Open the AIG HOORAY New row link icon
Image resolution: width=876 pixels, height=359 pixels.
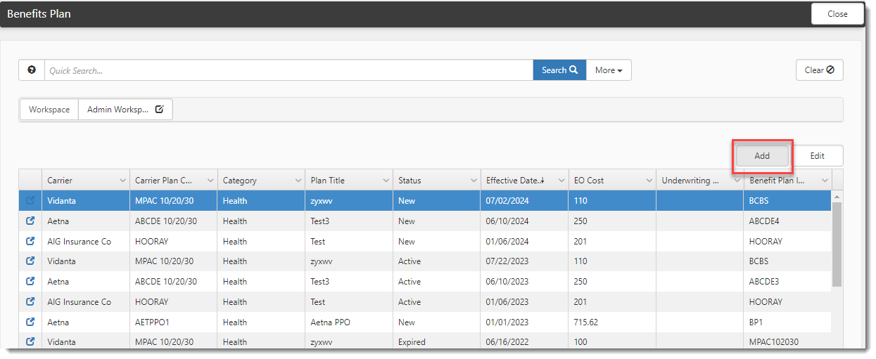point(30,241)
